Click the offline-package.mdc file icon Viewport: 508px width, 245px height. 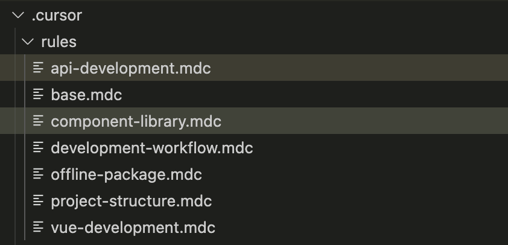click(x=39, y=174)
